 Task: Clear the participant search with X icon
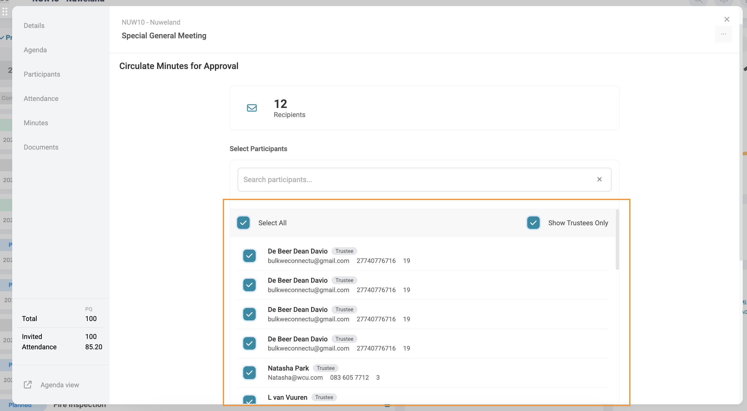click(x=599, y=179)
